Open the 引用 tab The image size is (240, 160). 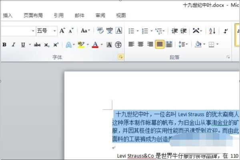pos(59,15)
